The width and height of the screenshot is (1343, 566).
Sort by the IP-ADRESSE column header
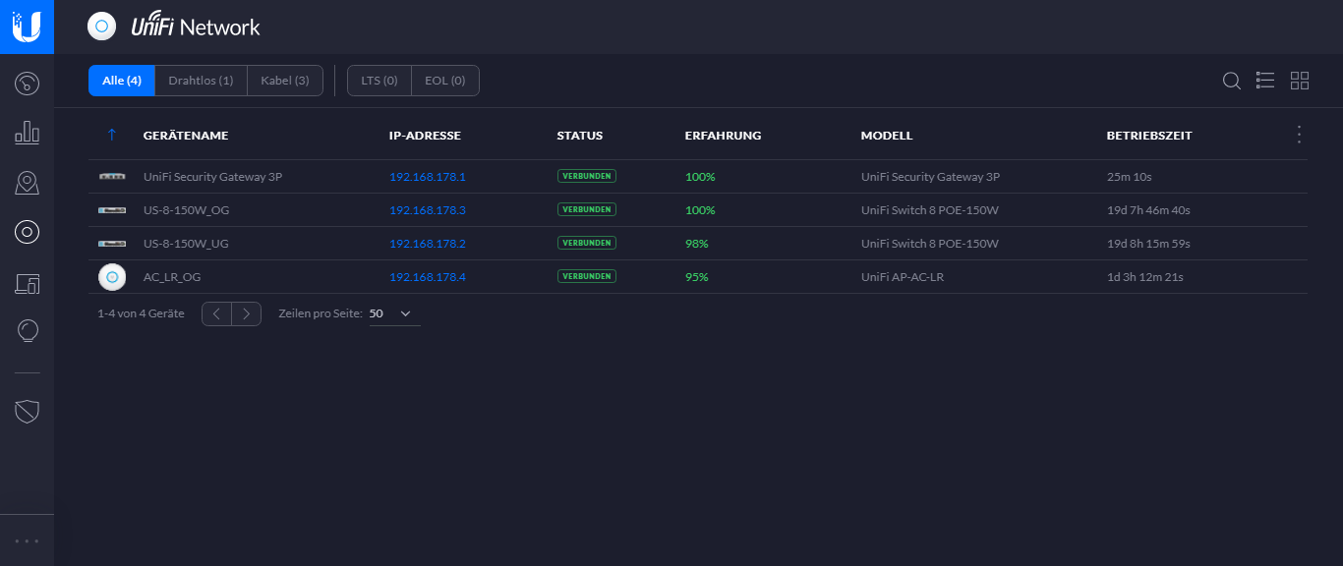[425, 136]
